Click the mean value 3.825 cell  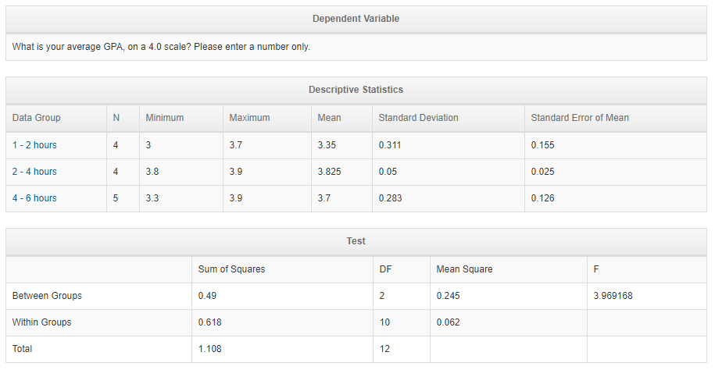tap(329, 172)
